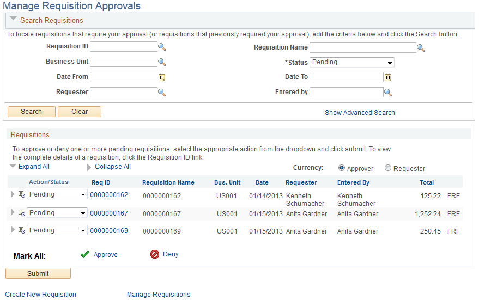The width and height of the screenshot is (479, 300).
Task: Sort by Total column header
Action: pyautogui.click(x=427, y=182)
